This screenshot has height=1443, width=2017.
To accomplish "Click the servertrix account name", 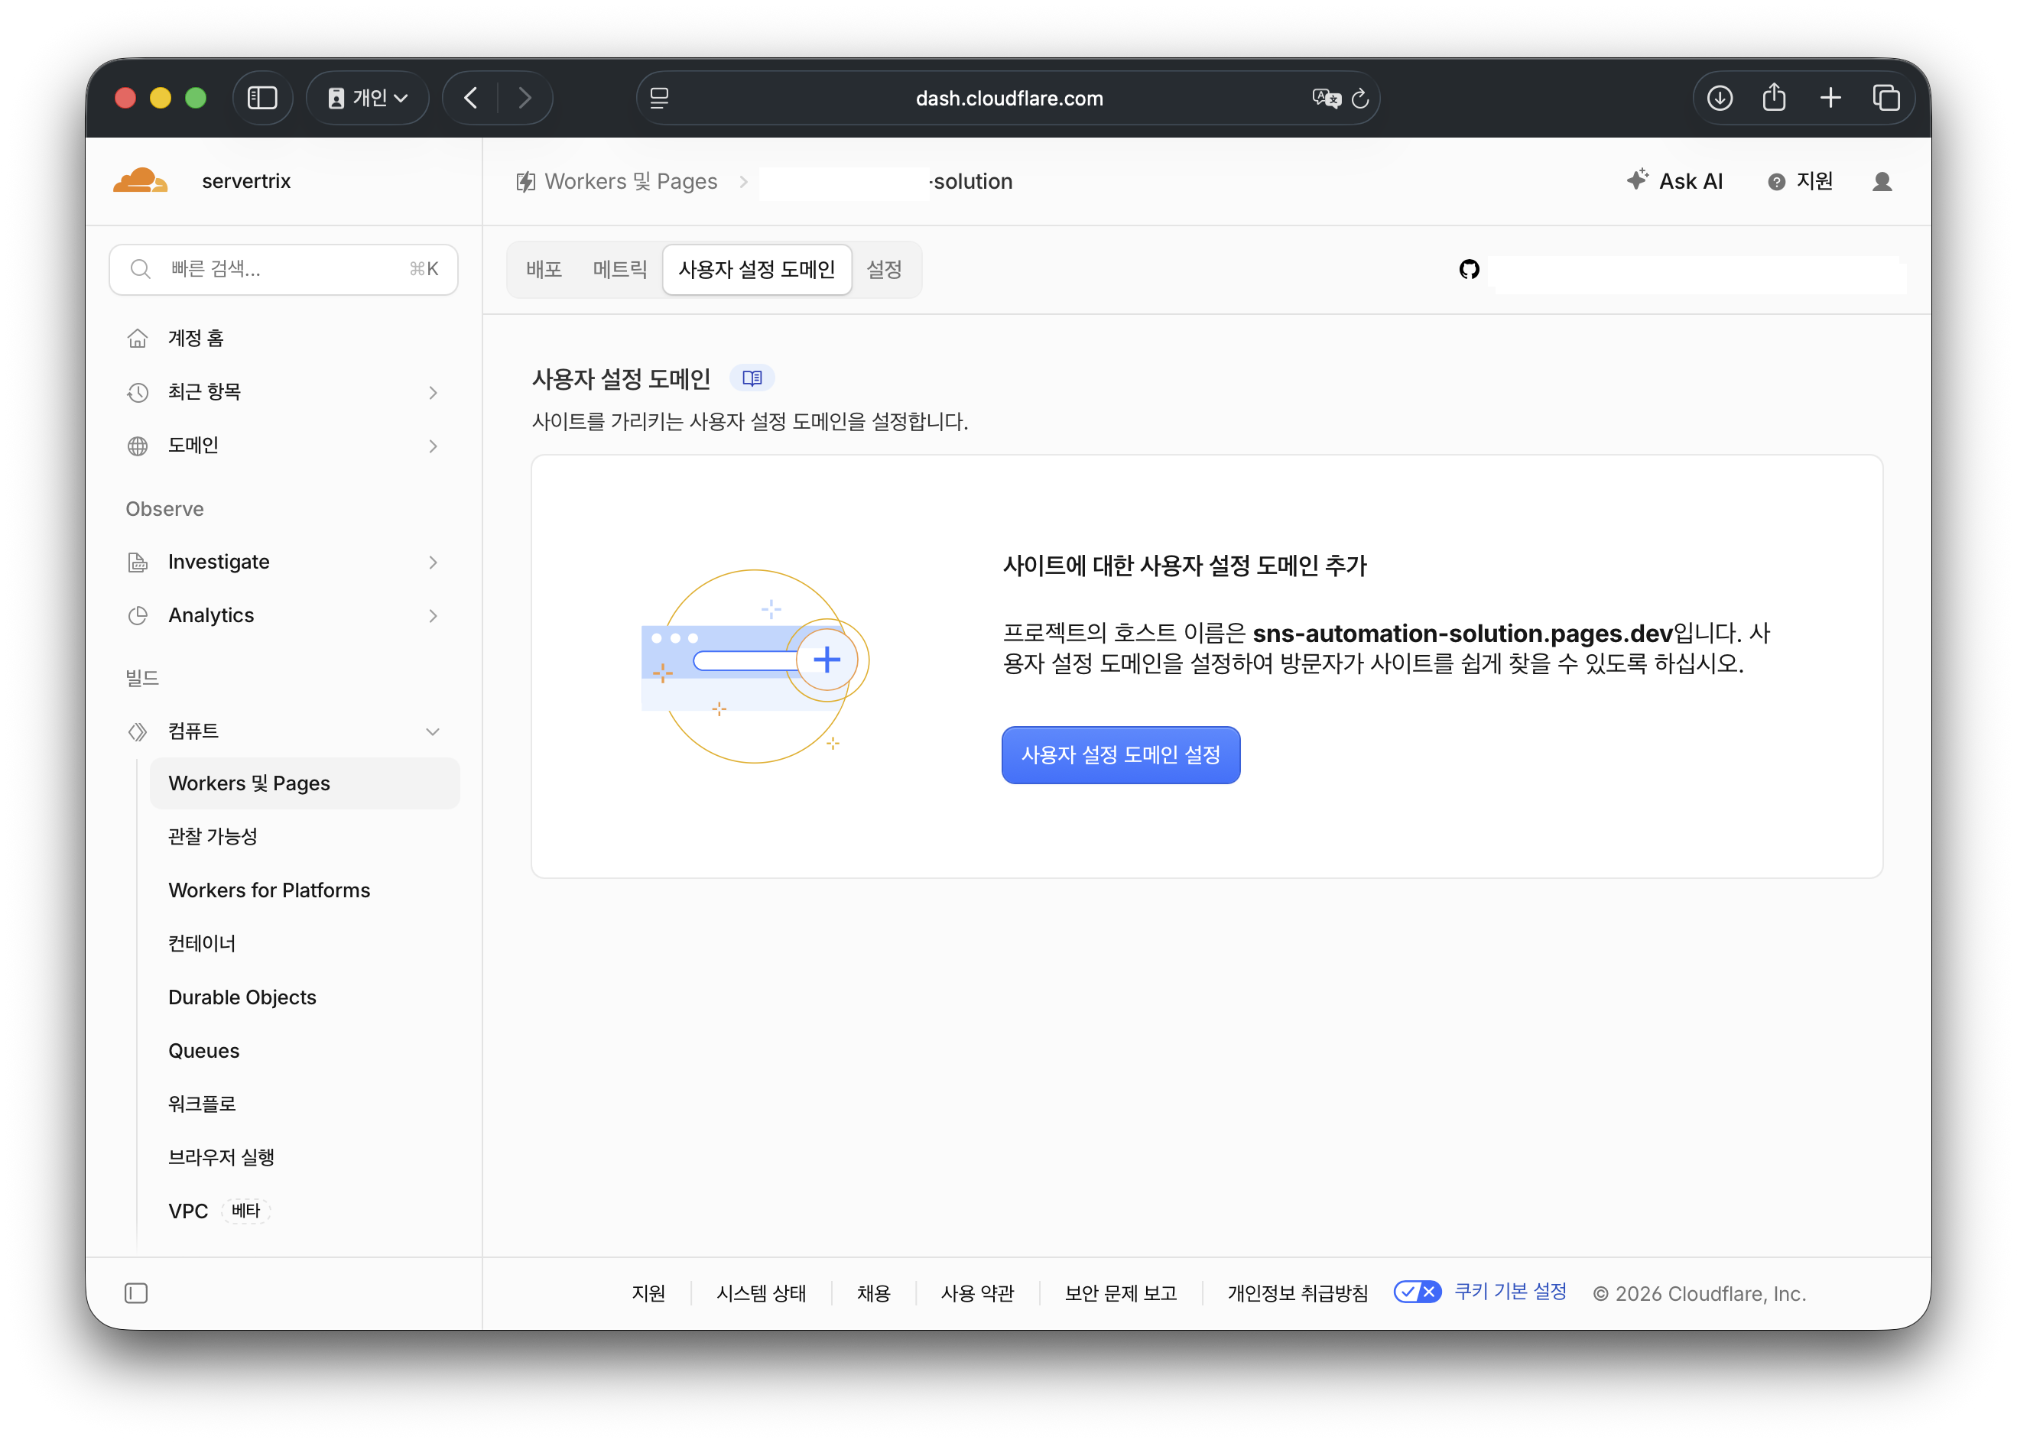I will pyautogui.click(x=246, y=181).
